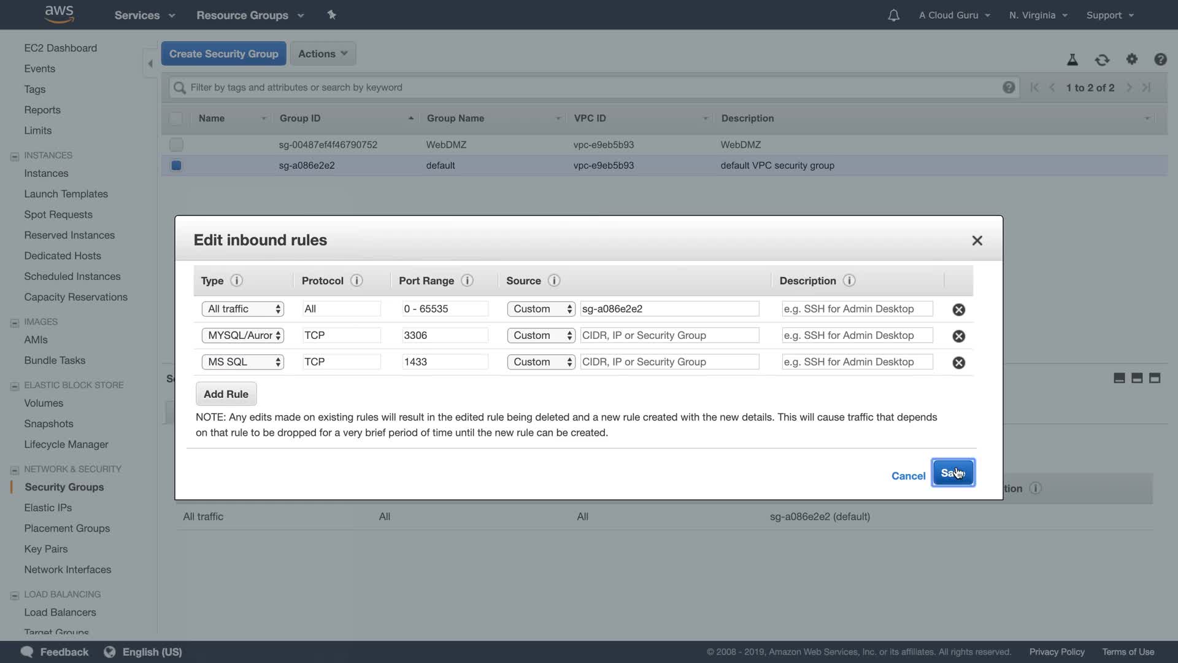This screenshot has height=663, width=1178.
Task: Open the settings gear icon
Action: 1131,60
